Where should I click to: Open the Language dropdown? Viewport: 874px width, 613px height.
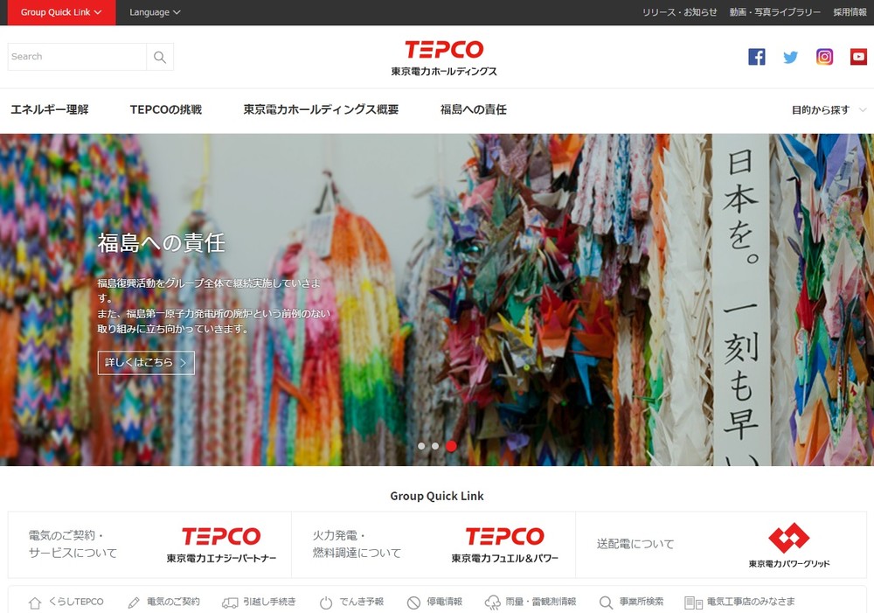click(155, 12)
